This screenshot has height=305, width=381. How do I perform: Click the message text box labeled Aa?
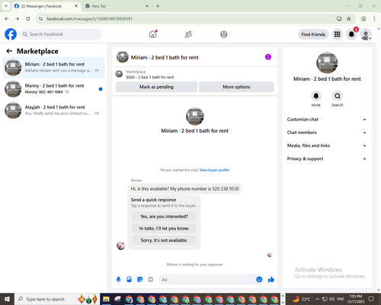tap(207, 280)
